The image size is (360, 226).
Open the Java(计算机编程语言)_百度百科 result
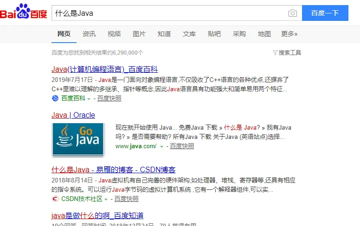pos(105,69)
